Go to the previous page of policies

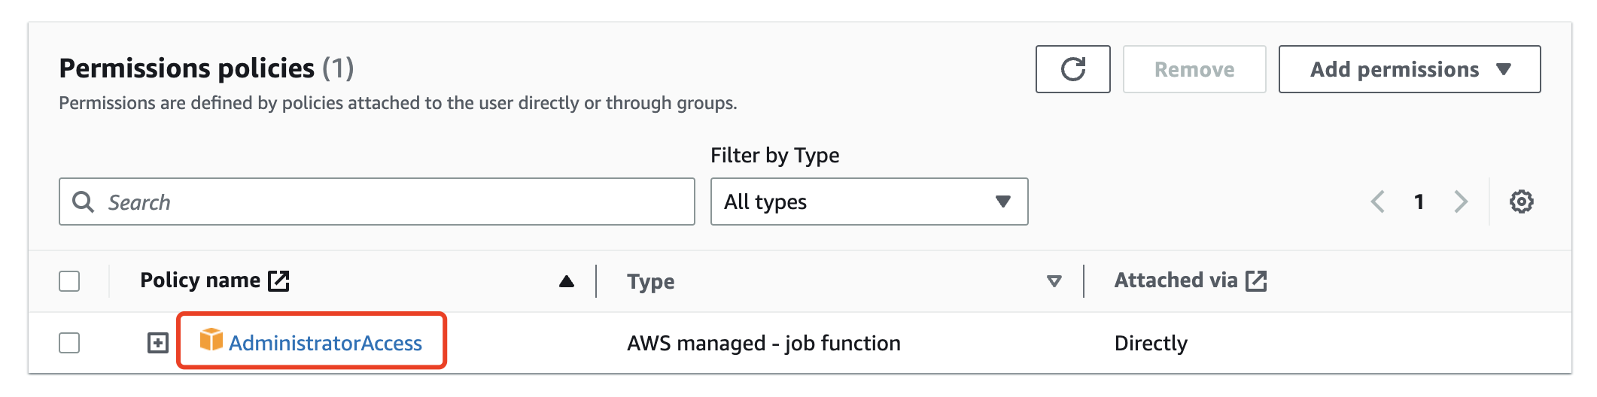coord(1378,202)
